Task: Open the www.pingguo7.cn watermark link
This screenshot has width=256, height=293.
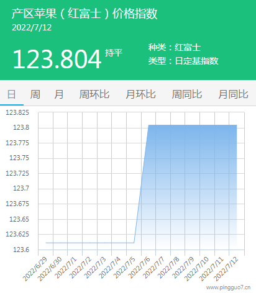Action: [x=228, y=287]
